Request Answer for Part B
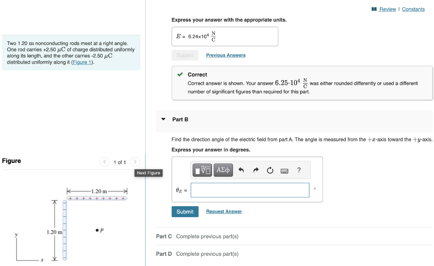This screenshot has width=434, height=266. click(224, 211)
